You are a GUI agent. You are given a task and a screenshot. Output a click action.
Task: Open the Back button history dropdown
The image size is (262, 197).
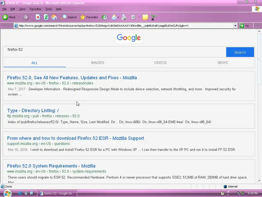coord(19,17)
